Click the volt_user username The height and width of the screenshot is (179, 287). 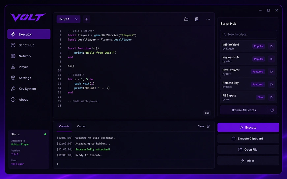(x=17, y=164)
